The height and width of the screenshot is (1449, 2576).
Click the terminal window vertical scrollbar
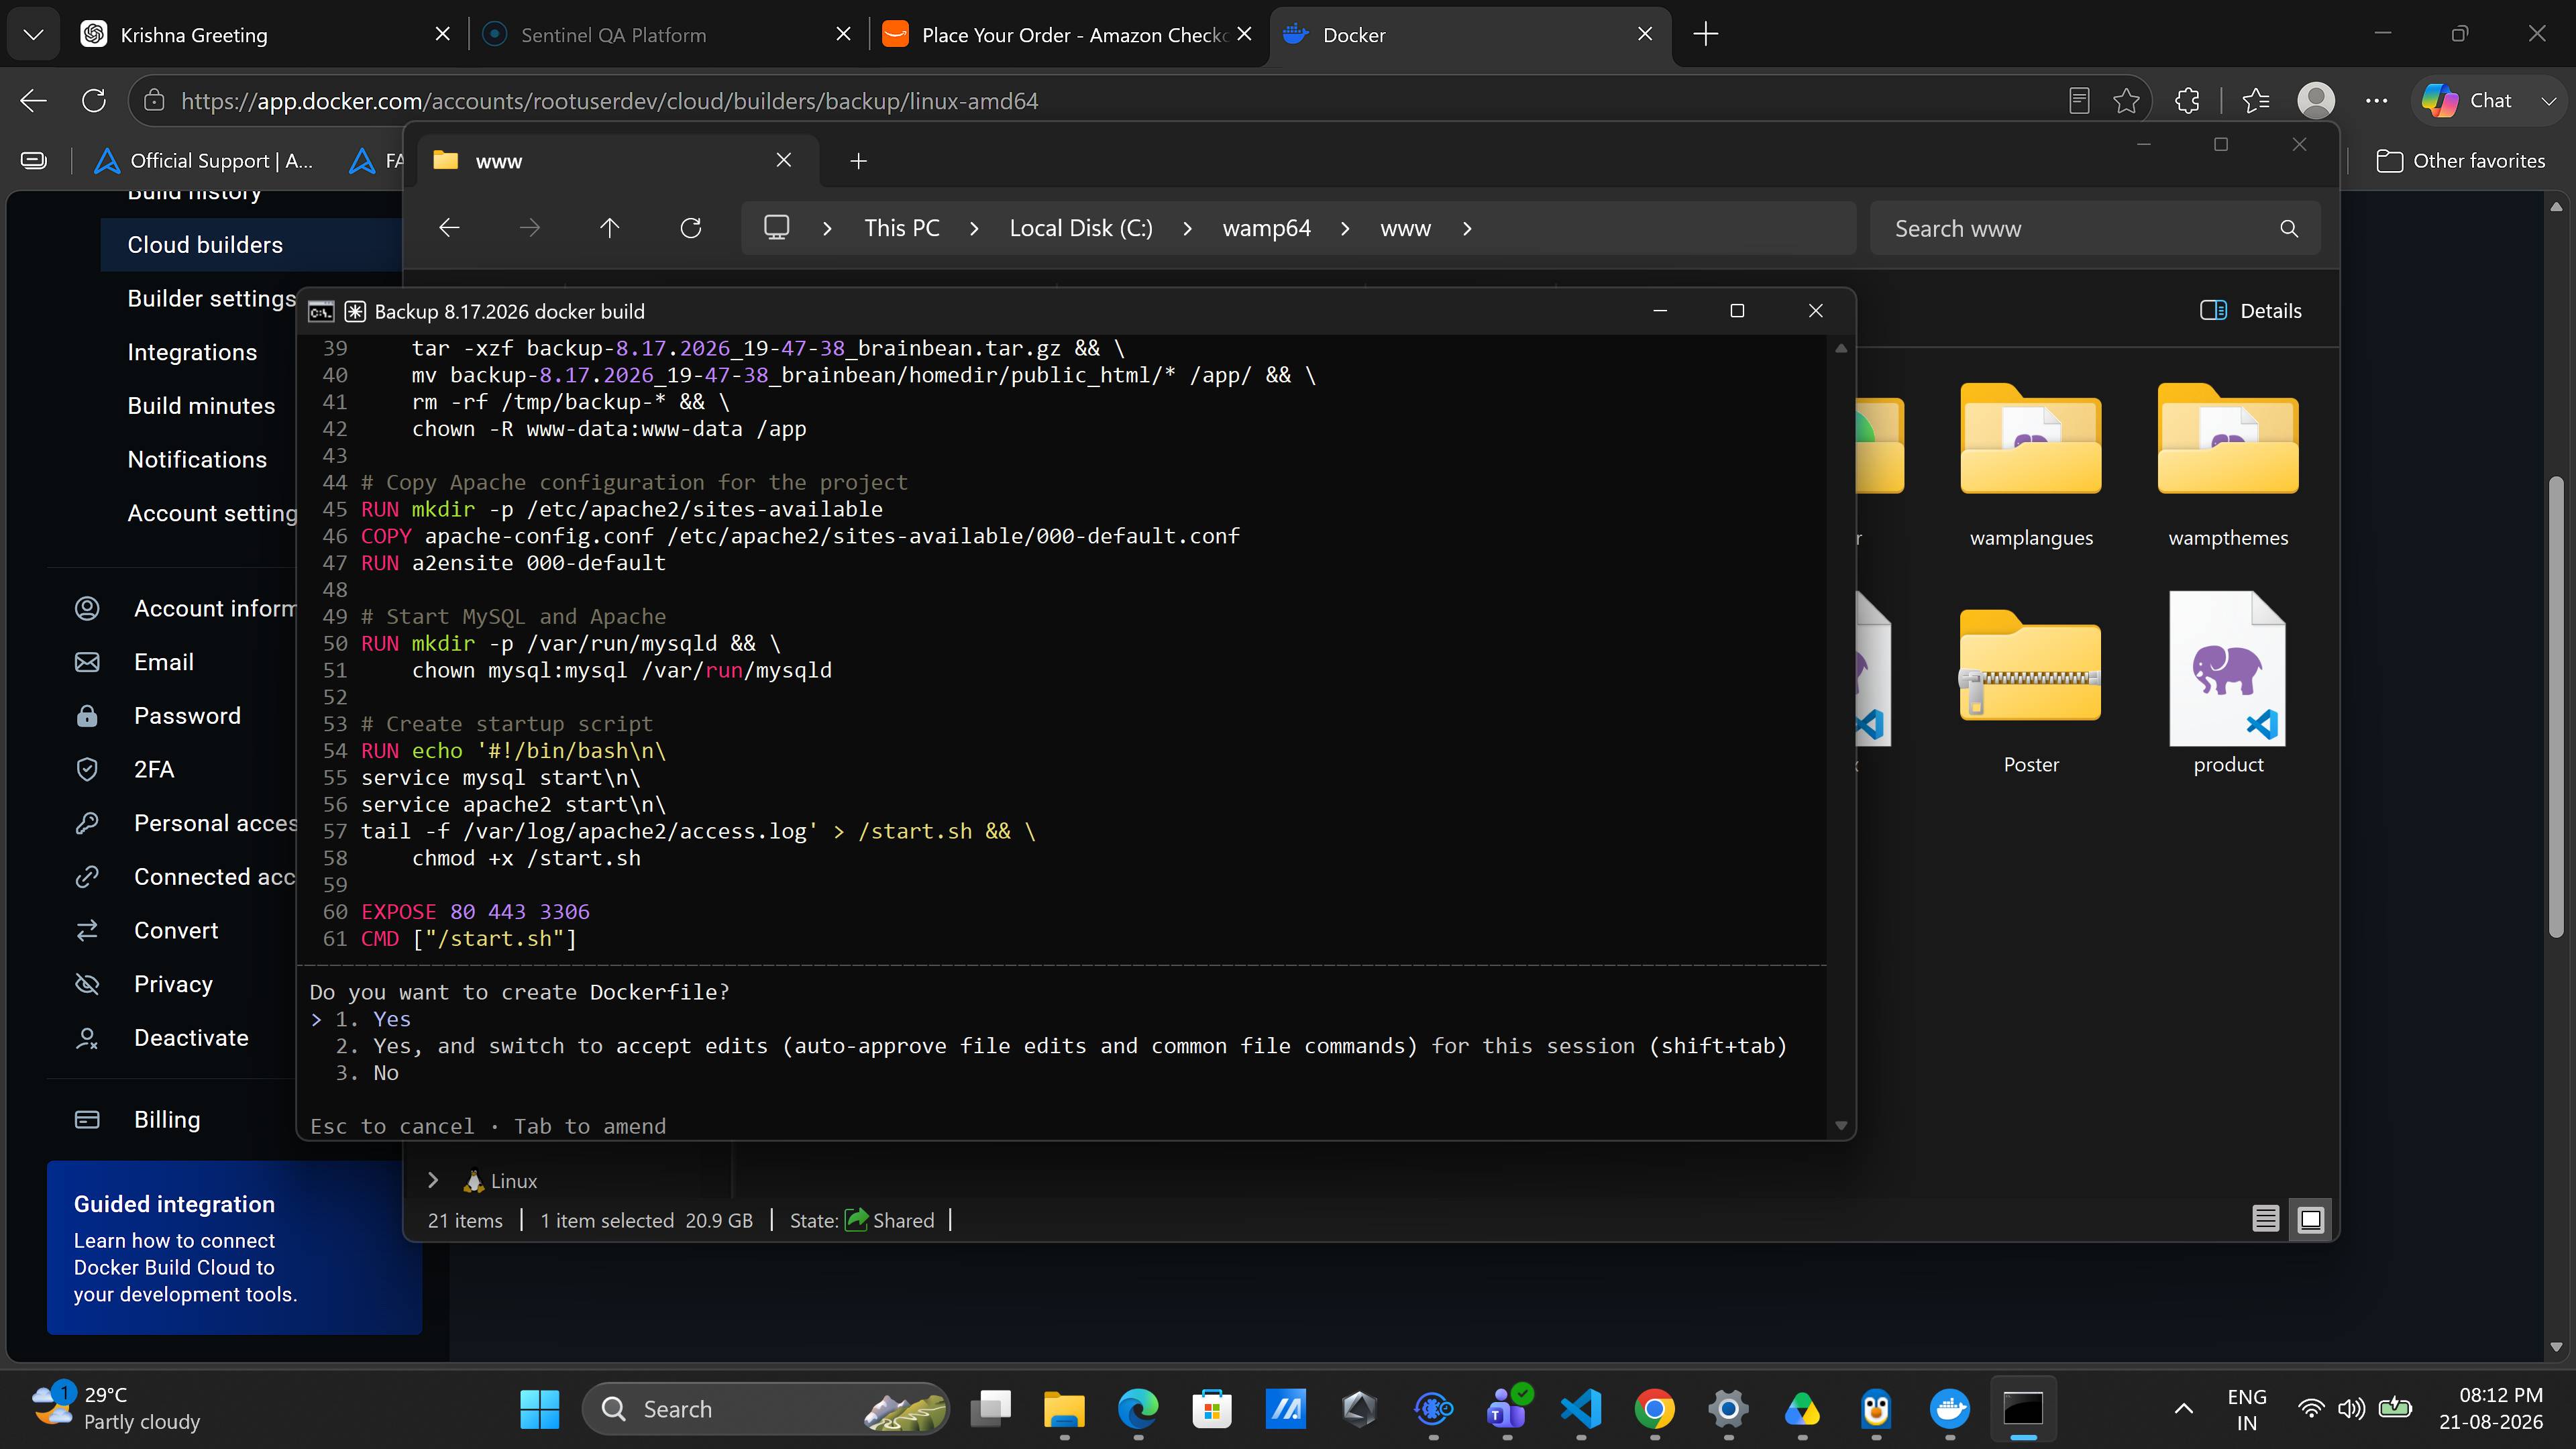pyautogui.click(x=1840, y=737)
